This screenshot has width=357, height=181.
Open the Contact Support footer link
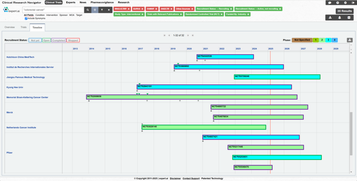pos(191,179)
